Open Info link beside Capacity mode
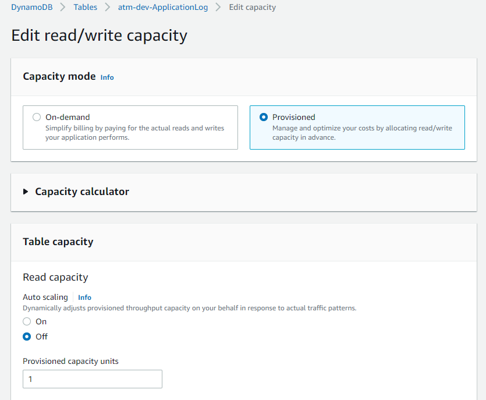This screenshot has width=486, height=400. tap(107, 77)
